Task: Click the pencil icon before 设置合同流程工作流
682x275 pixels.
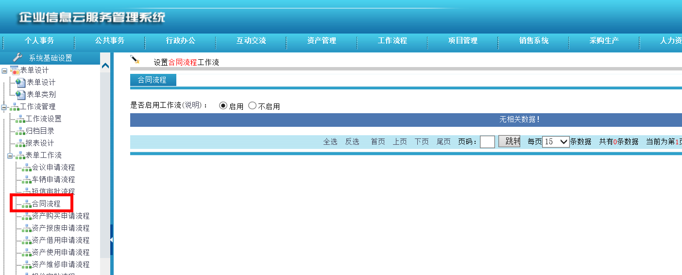Action: click(x=135, y=60)
